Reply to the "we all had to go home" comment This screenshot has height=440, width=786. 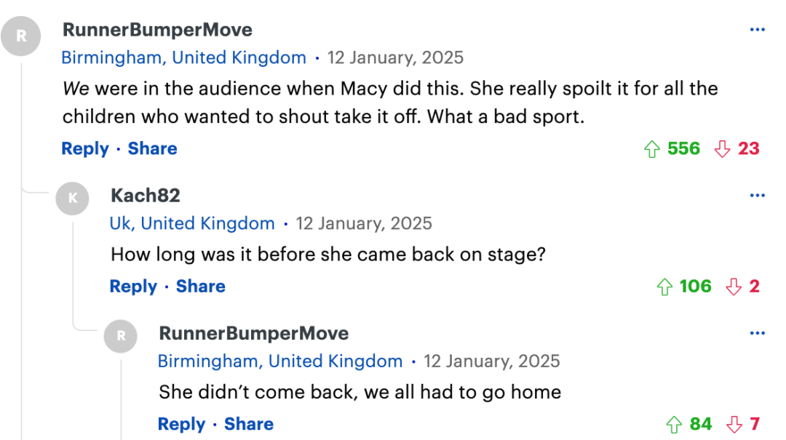[x=181, y=425]
